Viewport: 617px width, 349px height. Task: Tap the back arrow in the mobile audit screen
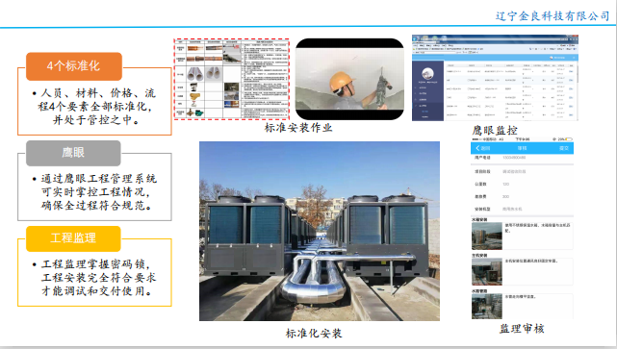pyautogui.click(x=477, y=148)
